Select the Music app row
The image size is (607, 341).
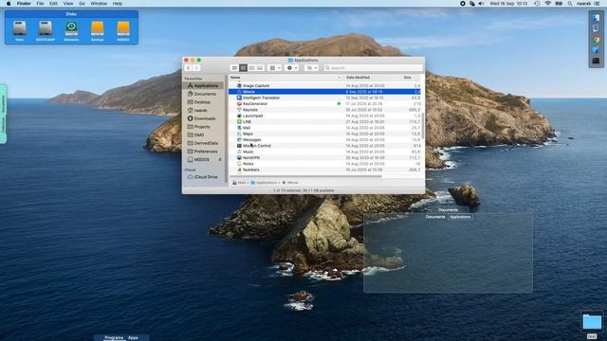[x=324, y=152]
